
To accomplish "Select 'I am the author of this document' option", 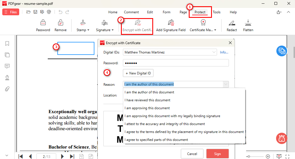I will tap(184, 92).
